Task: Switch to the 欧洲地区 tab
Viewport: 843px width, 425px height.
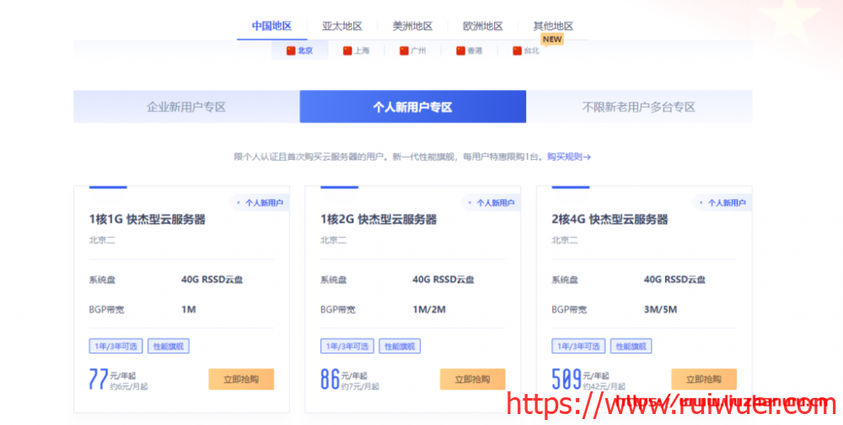Action: click(483, 26)
